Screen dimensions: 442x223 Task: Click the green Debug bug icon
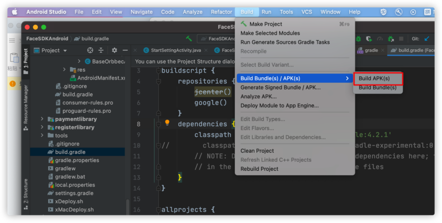click(x=358, y=39)
